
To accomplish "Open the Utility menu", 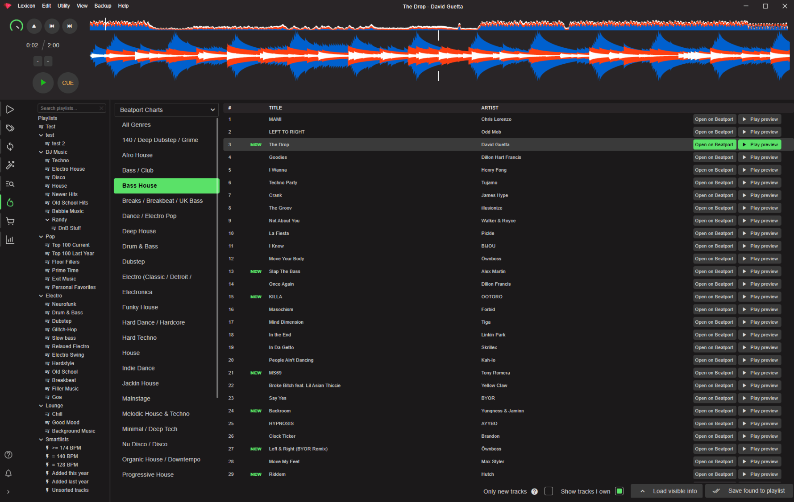I will (64, 6).
